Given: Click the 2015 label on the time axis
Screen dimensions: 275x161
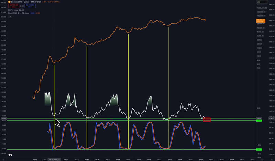Looking at the screenshot, I should [x=87, y=160].
